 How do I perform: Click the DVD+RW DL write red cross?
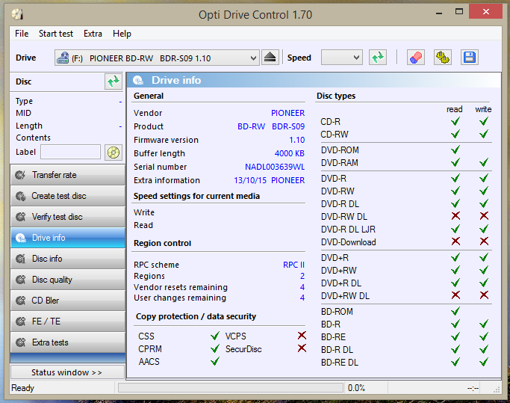pyautogui.click(x=484, y=295)
